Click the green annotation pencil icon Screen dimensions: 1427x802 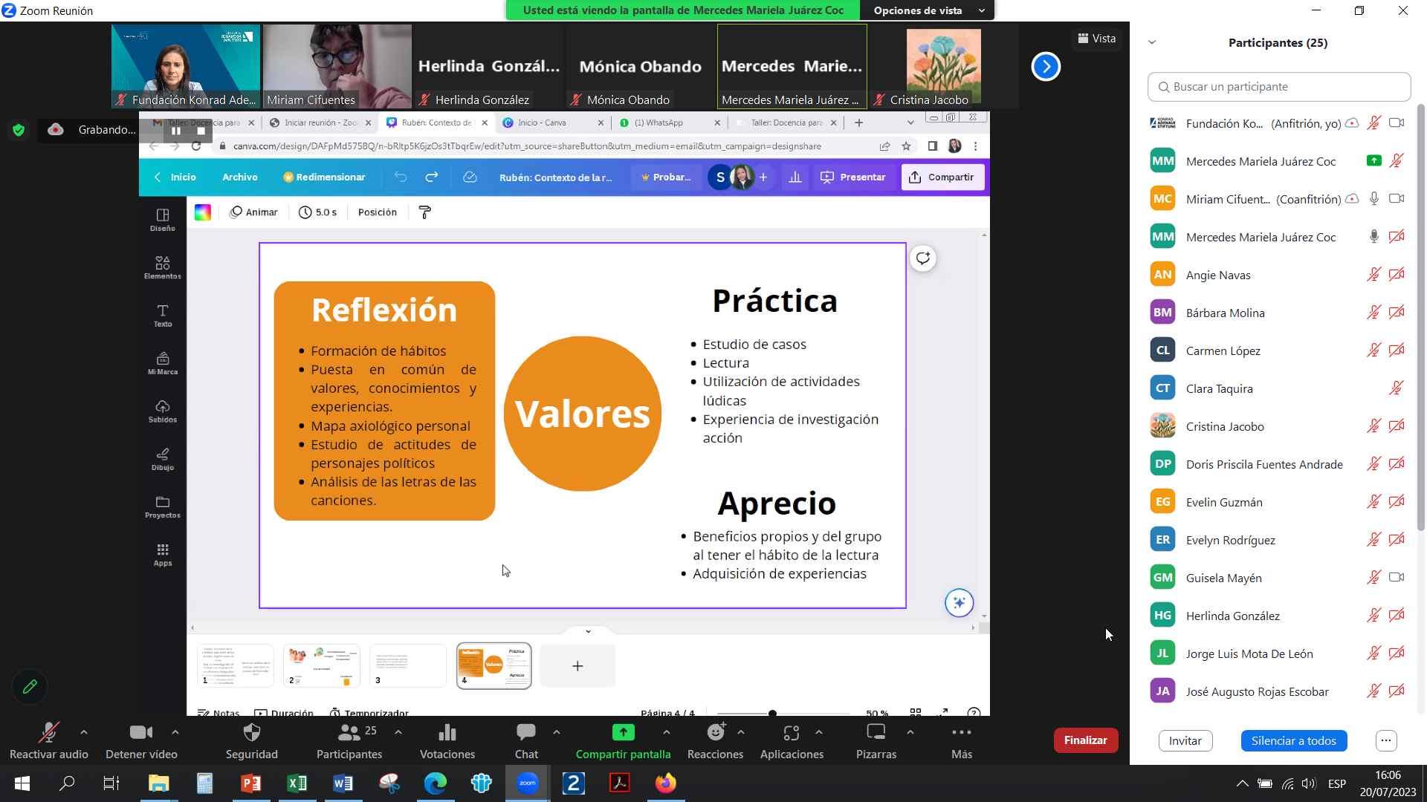tap(30, 687)
